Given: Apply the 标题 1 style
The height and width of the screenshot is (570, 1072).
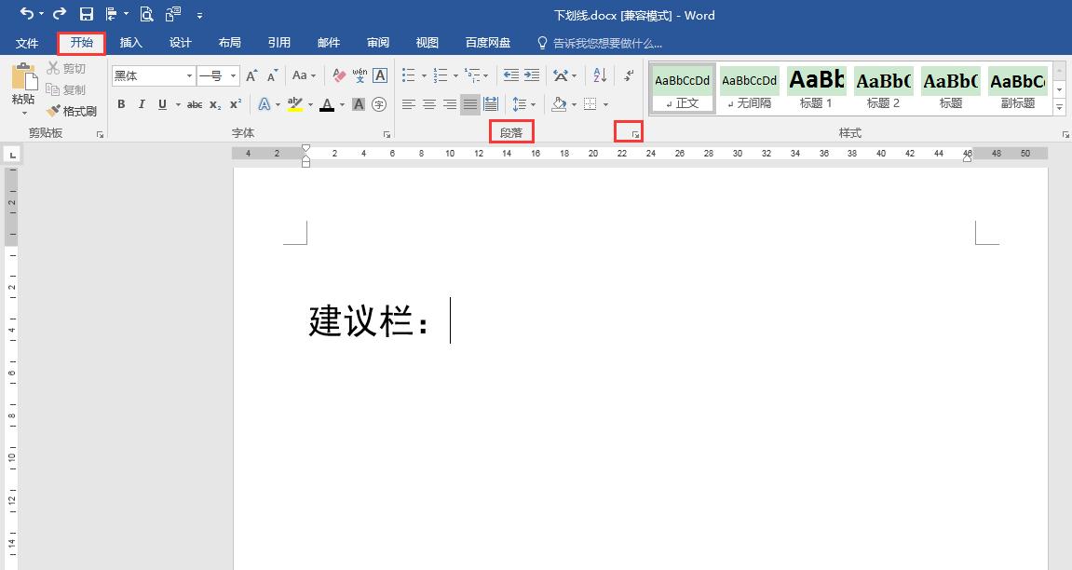Looking at the screenshot, I should [815, 88].
